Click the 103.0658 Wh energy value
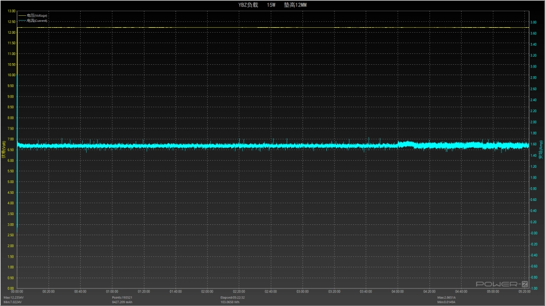 coord(230,302)
